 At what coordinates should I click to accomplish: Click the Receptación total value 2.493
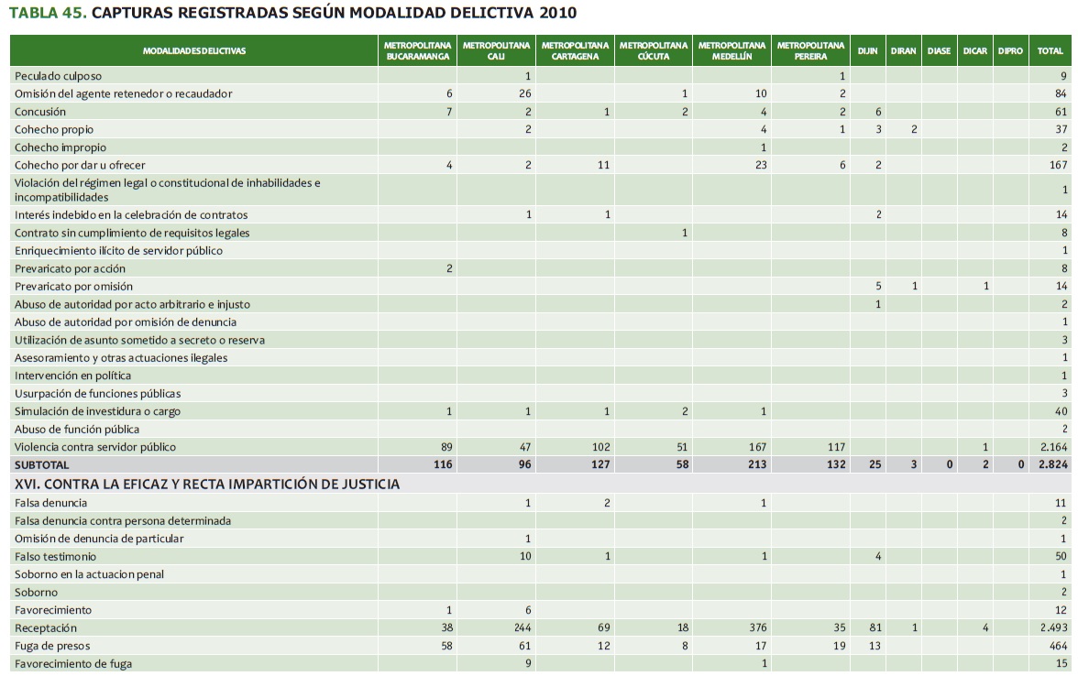pos(1052,628)
